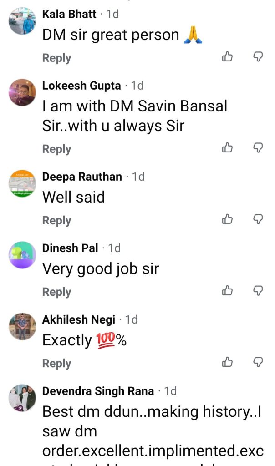275x466 pixels.
Task: Dislike Deepa Rauthan's comment
Action: tap(258, 219)
